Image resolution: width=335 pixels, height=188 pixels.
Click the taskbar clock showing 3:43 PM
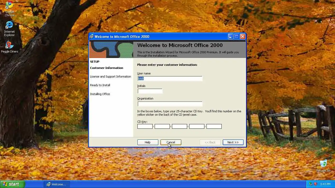325,184
